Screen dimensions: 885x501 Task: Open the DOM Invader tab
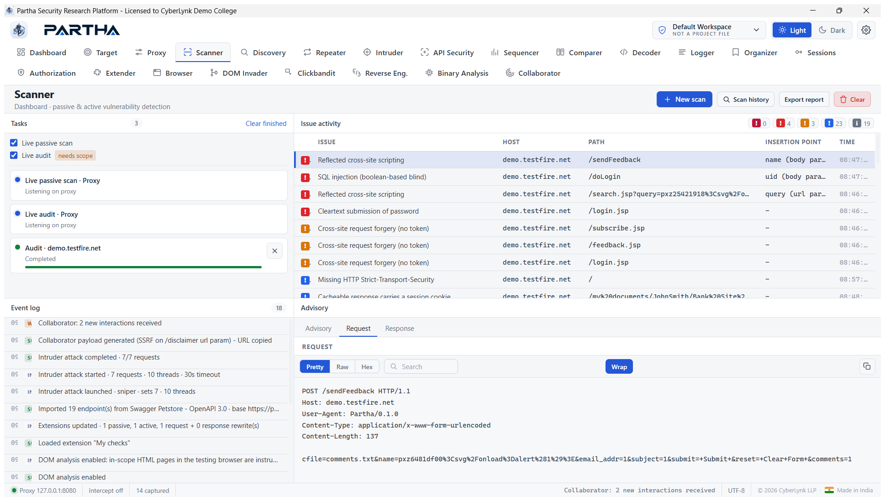point(239,73)
